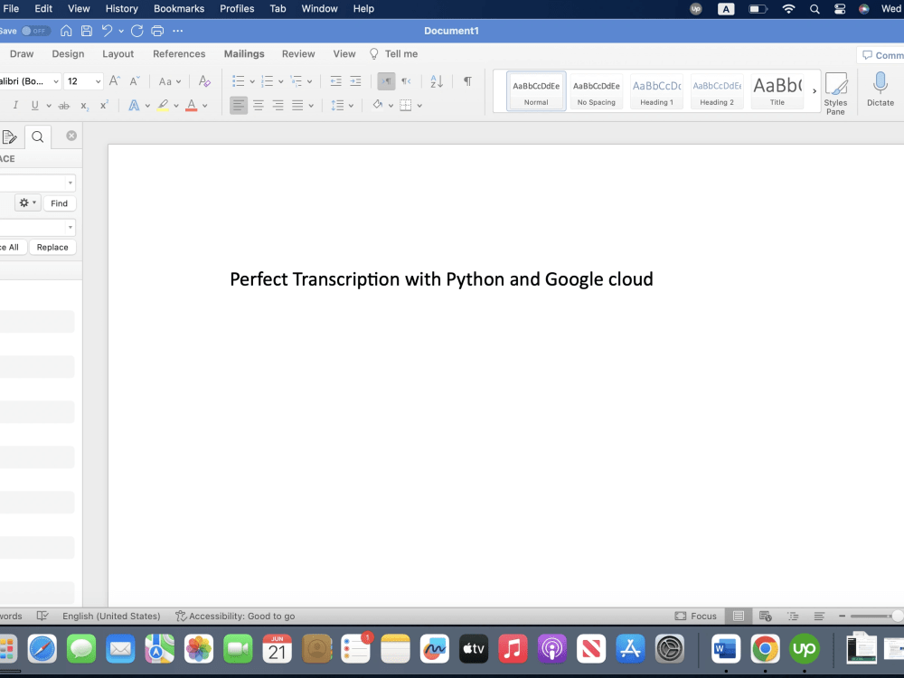Switch to Outline view in status bar
904x678 pixels.
pos(794,617)
